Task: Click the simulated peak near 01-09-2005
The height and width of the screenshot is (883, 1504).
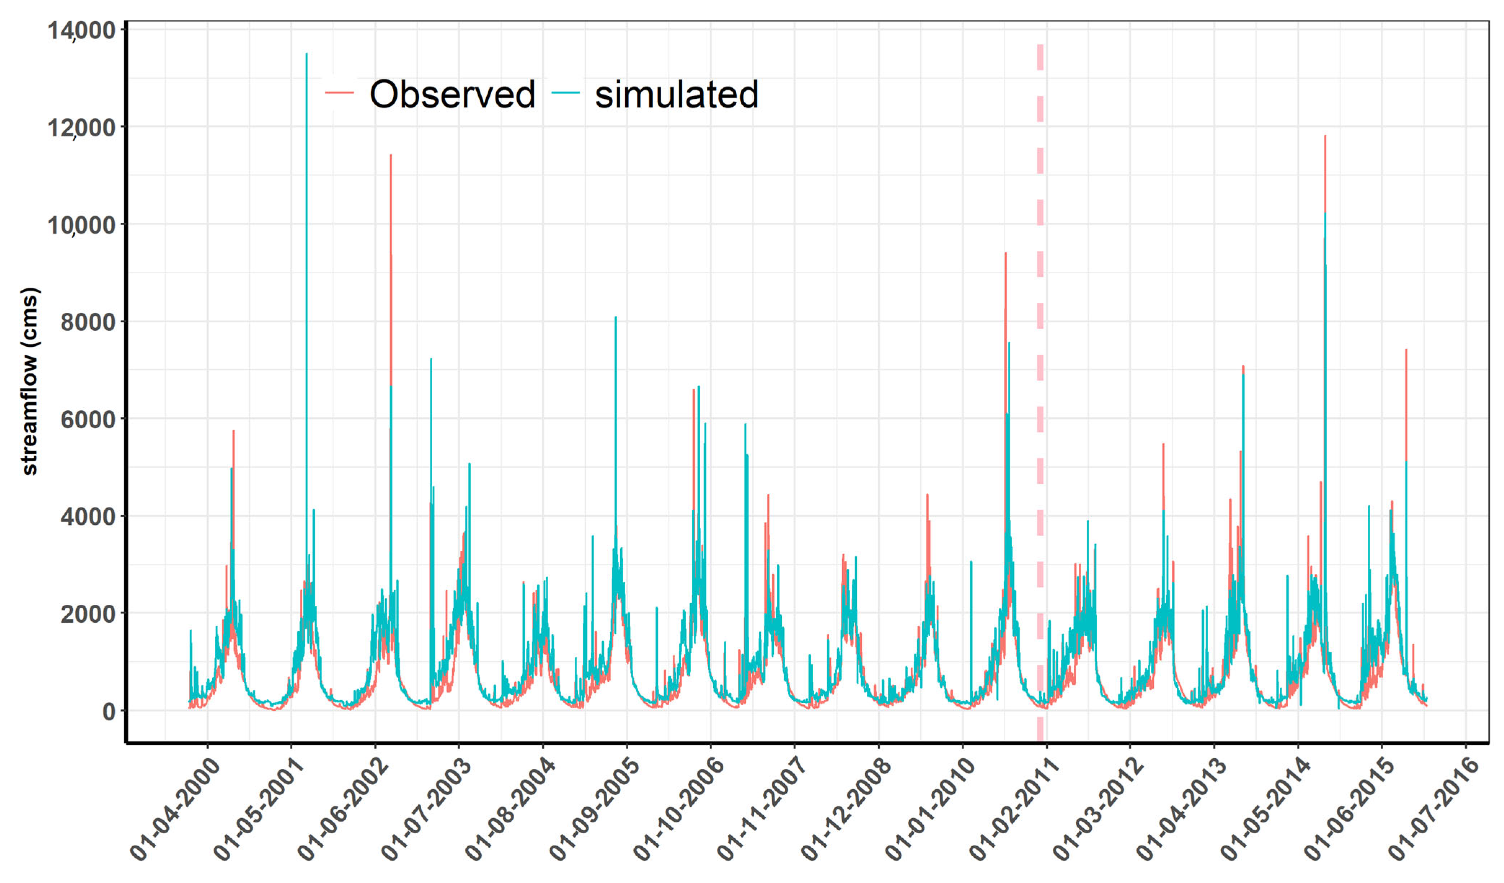Action: 615,320
